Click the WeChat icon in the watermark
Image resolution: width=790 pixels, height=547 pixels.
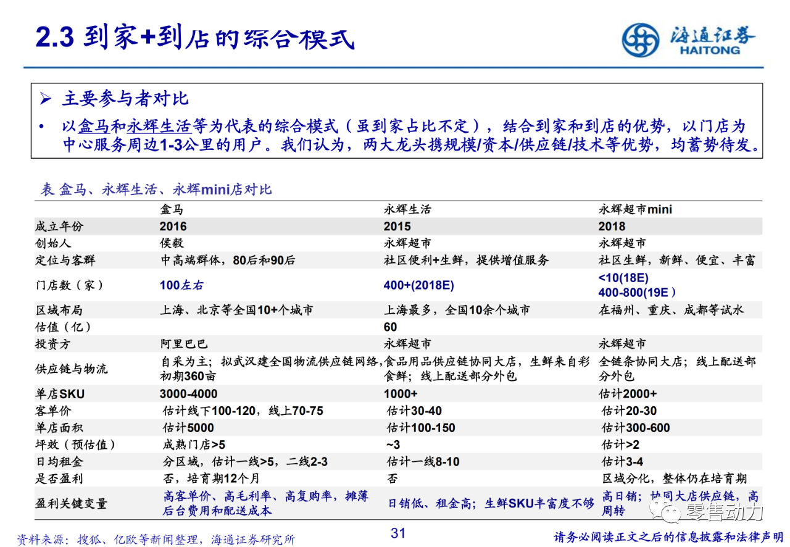tap(667, 511)
